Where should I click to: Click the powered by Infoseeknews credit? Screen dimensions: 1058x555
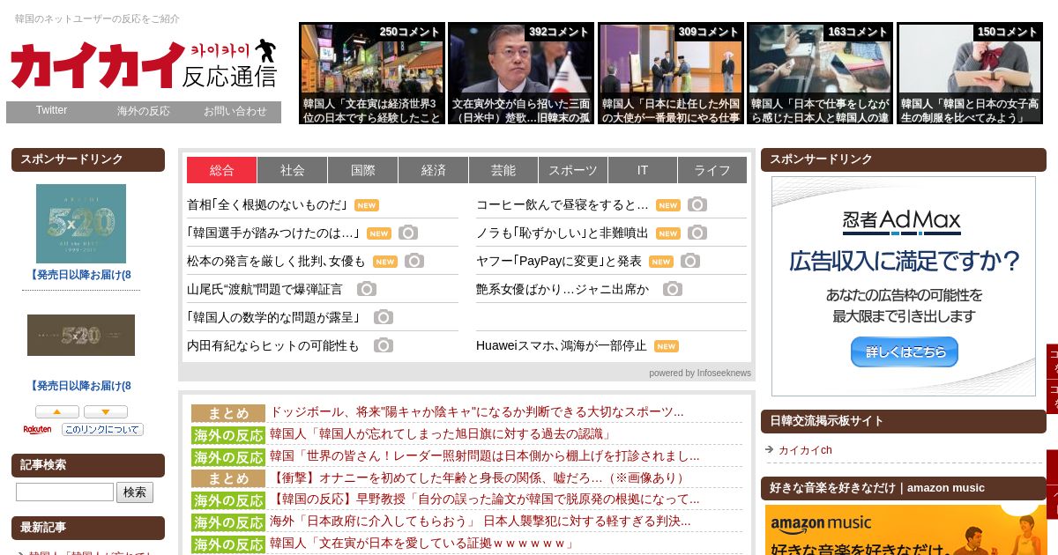point(700,374)
